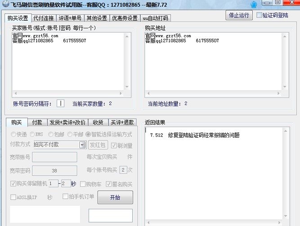Select the 快递 radio button
Image resolution: width=300 pixels, height=226 pixels.
tap(13, 134)
